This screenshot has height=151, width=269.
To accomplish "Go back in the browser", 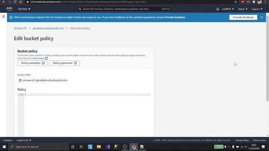I will pyautogui.click(x=4, y=2).
